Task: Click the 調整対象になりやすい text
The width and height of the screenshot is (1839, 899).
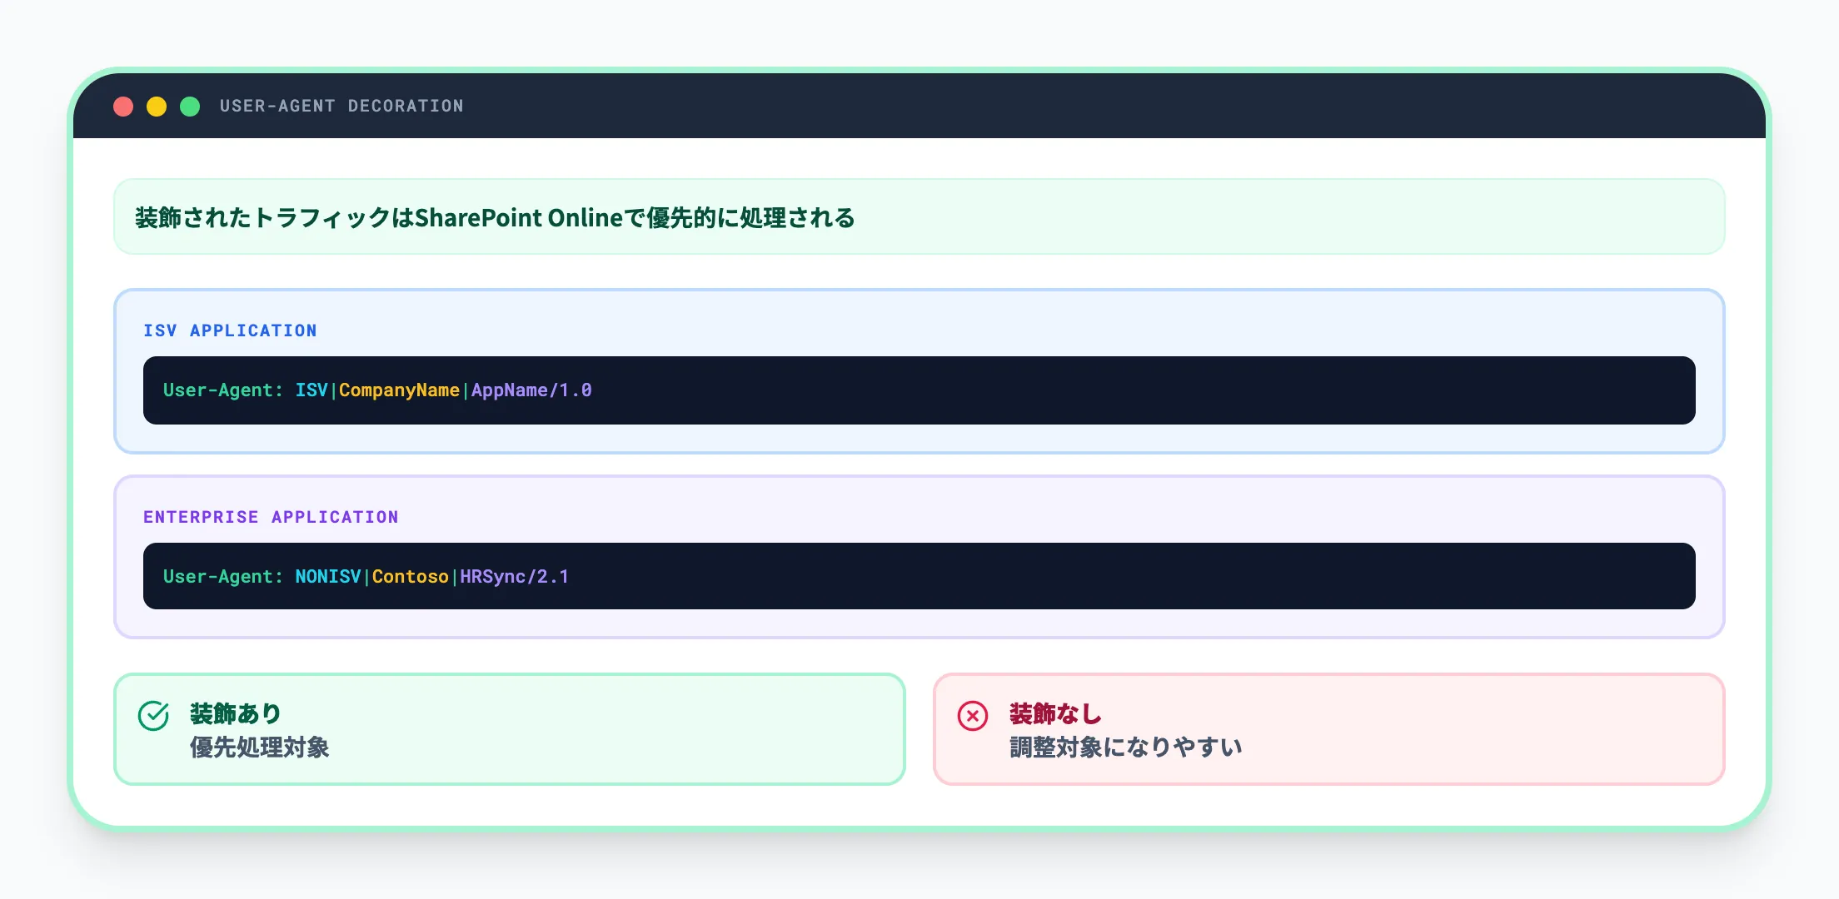Action: [1125, 747]
